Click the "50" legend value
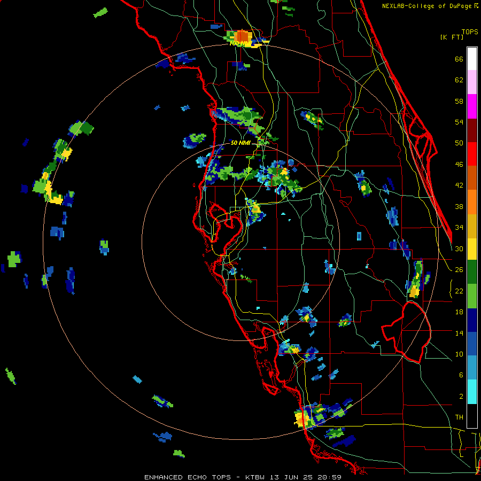 point(459,143)
